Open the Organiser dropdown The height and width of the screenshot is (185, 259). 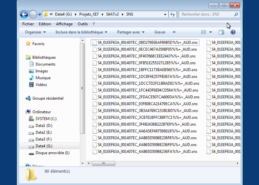[35, 32]
